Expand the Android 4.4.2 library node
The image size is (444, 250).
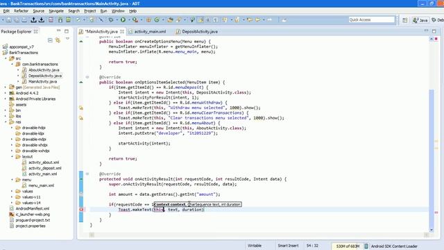click(6, 93)
